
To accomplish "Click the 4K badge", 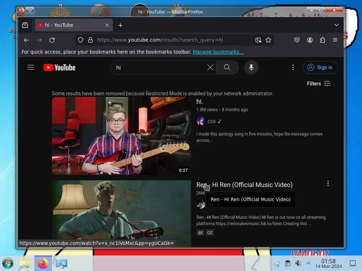I will tap(200, 233).
